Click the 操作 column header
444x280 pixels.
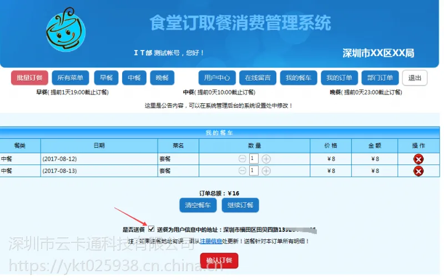point(418,146)
